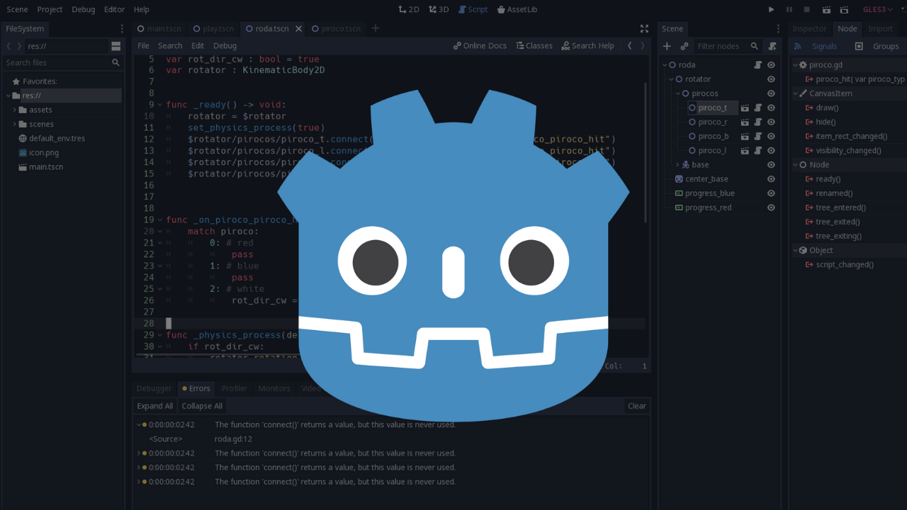Toggle visibility of roda node
This screenshot has width=907, height=510.
[771, 64]
